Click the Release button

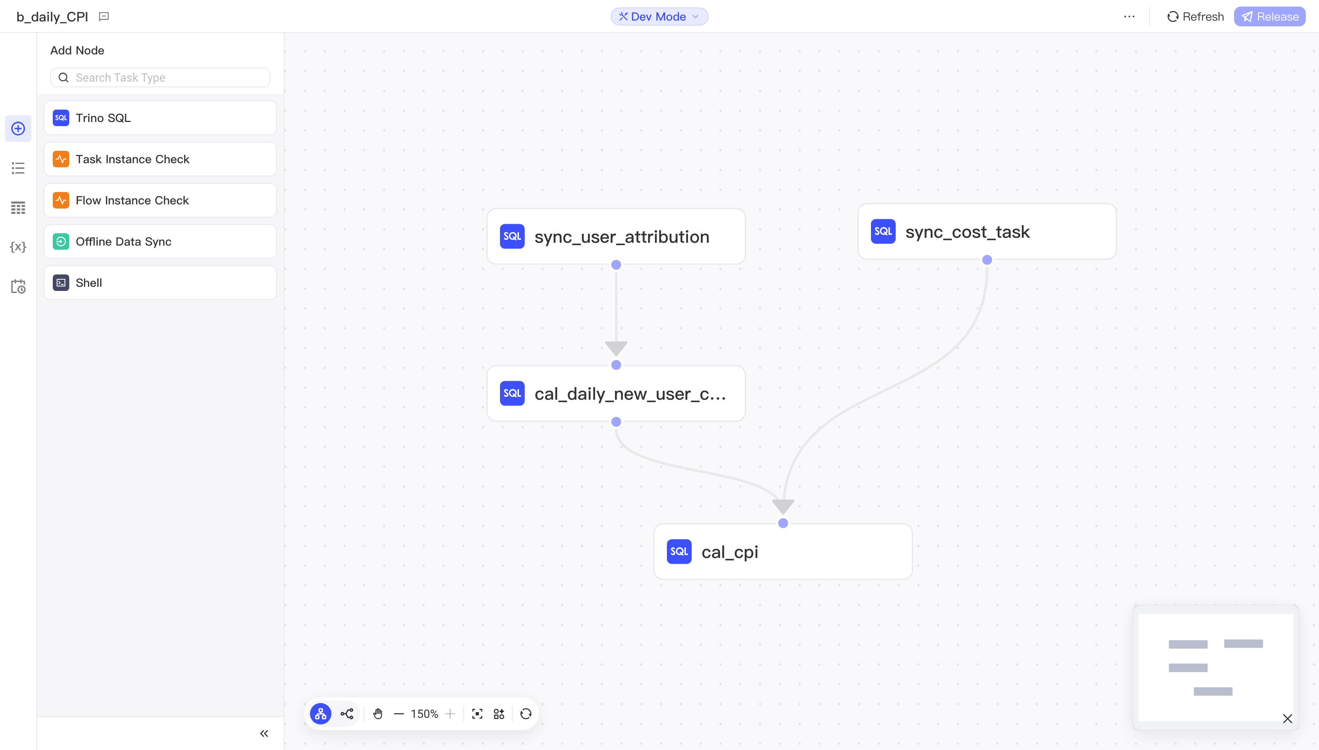click(1270, 16)
